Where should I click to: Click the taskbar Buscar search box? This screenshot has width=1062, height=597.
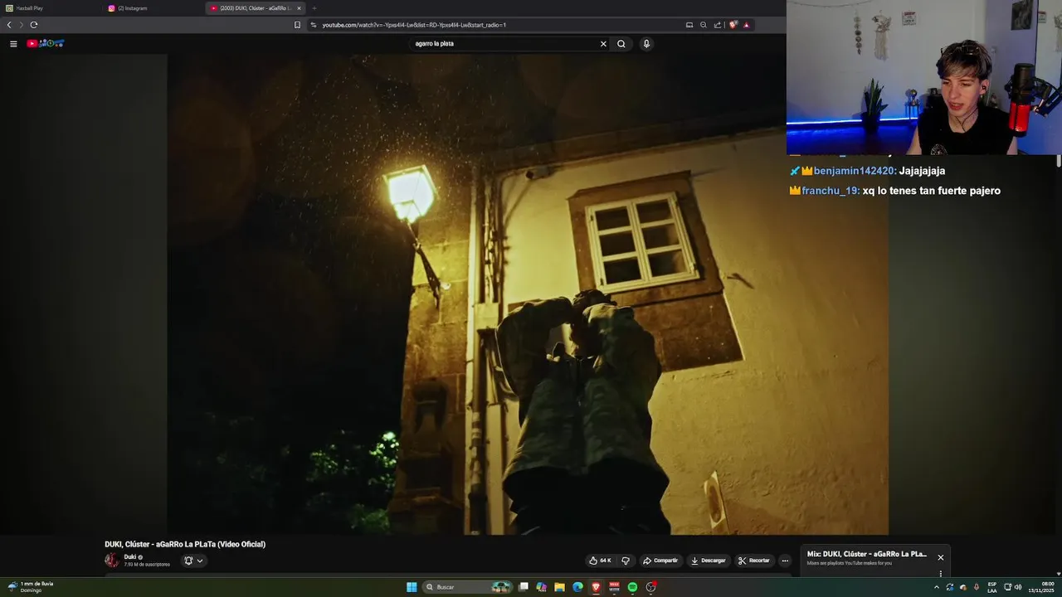coord(467,587)
